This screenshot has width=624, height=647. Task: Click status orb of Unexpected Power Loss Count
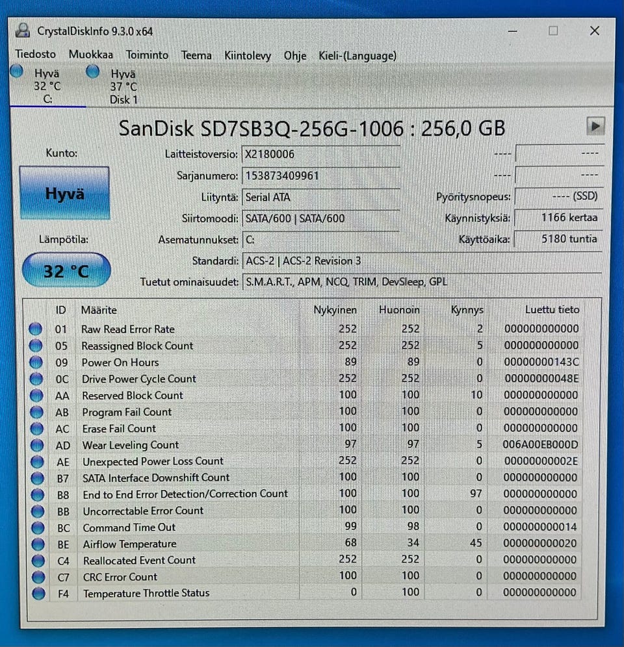[x=37, y=462]
